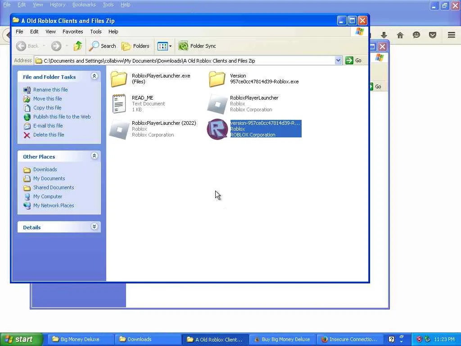The width and height of the screenshot is (461, 346).
Task: Expand the address bar dropdown arrow
Action: [x=338, y=60]
